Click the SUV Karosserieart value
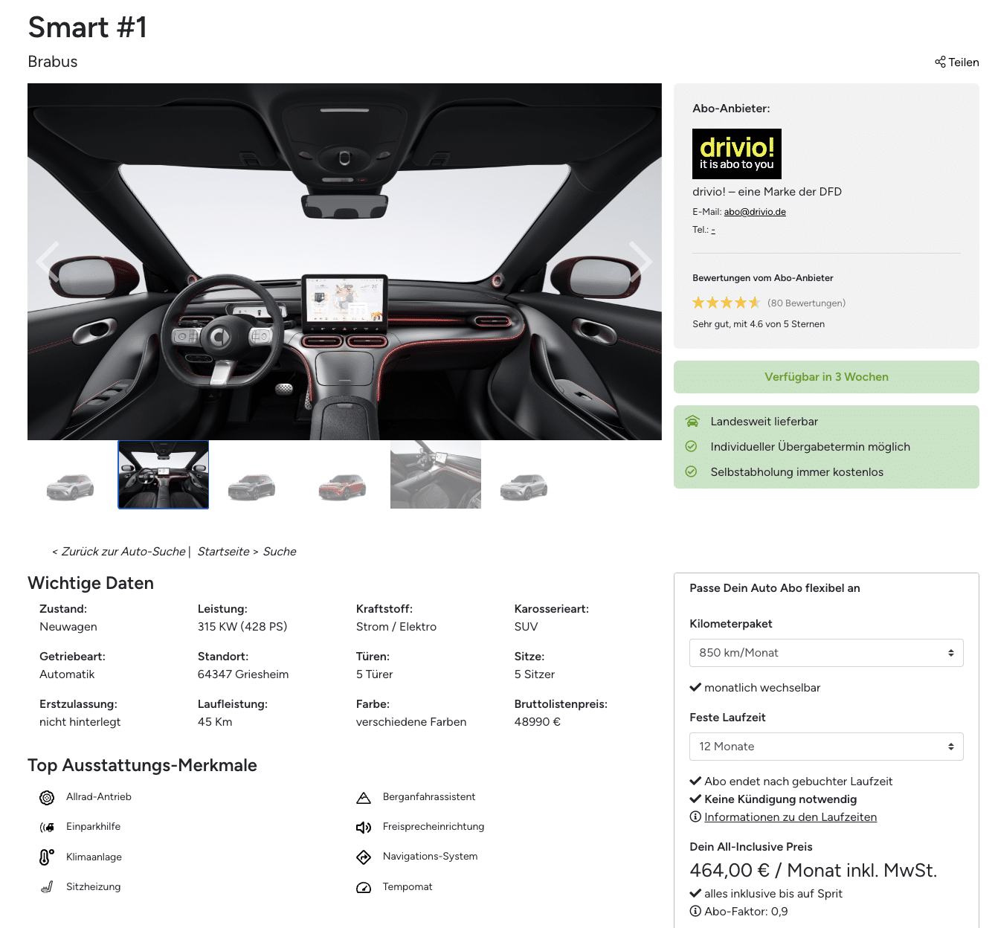The image size is (995, 928). [x=527, y=626]
